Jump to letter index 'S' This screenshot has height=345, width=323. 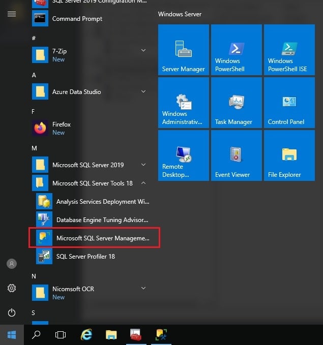point(33,312)
